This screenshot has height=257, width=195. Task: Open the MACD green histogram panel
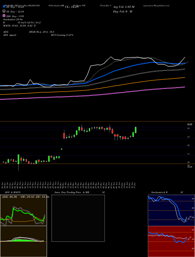pos(23,241)
